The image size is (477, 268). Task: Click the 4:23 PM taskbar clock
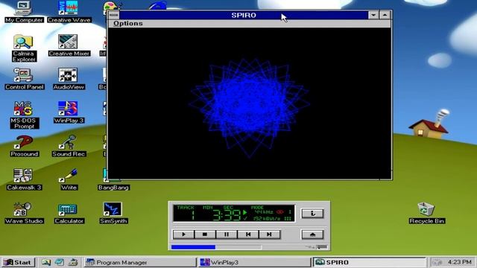coord(459,262)
